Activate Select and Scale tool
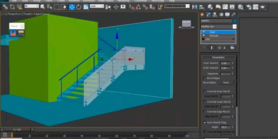Screen dimensions: 278x139 pos(86,7)
